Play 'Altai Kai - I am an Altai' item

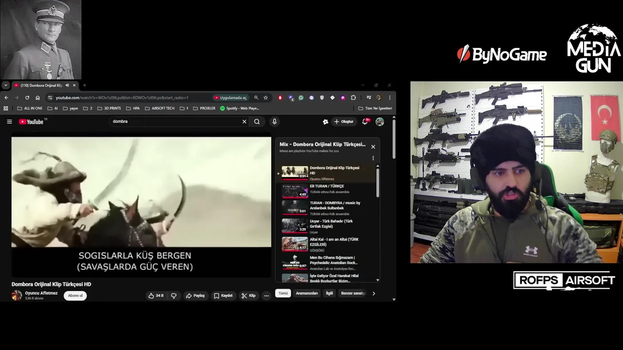coord(327,245)
